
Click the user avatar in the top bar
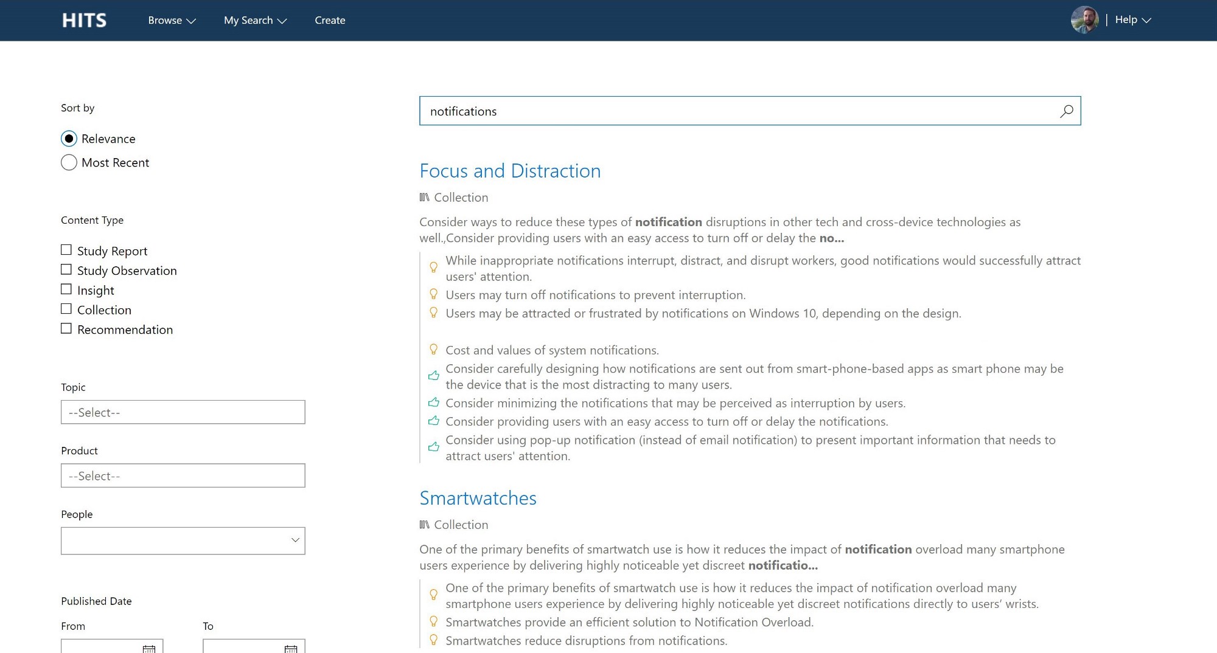click(1085, 20)
